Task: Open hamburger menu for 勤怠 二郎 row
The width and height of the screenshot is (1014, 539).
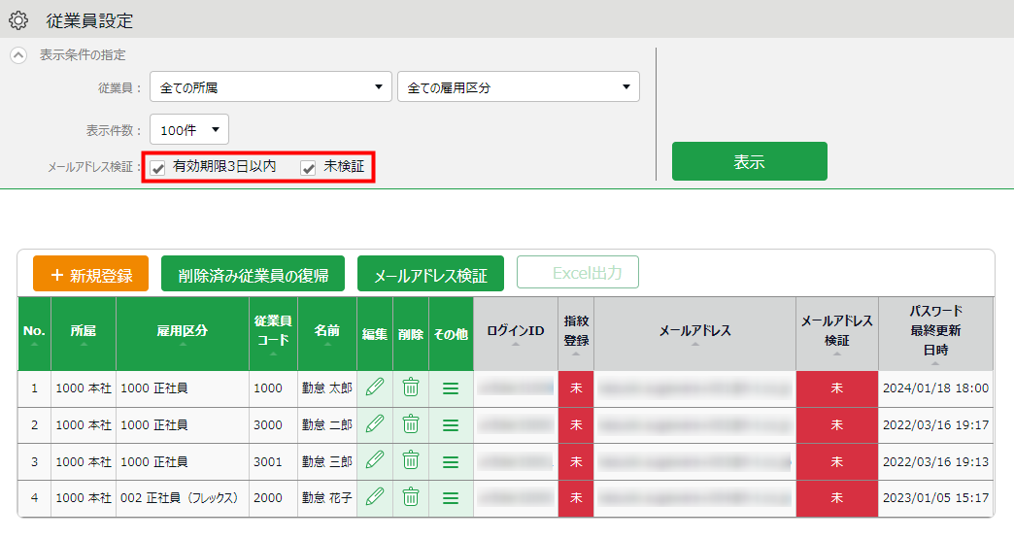Action: pyautogui.click(x=451, y=424)
